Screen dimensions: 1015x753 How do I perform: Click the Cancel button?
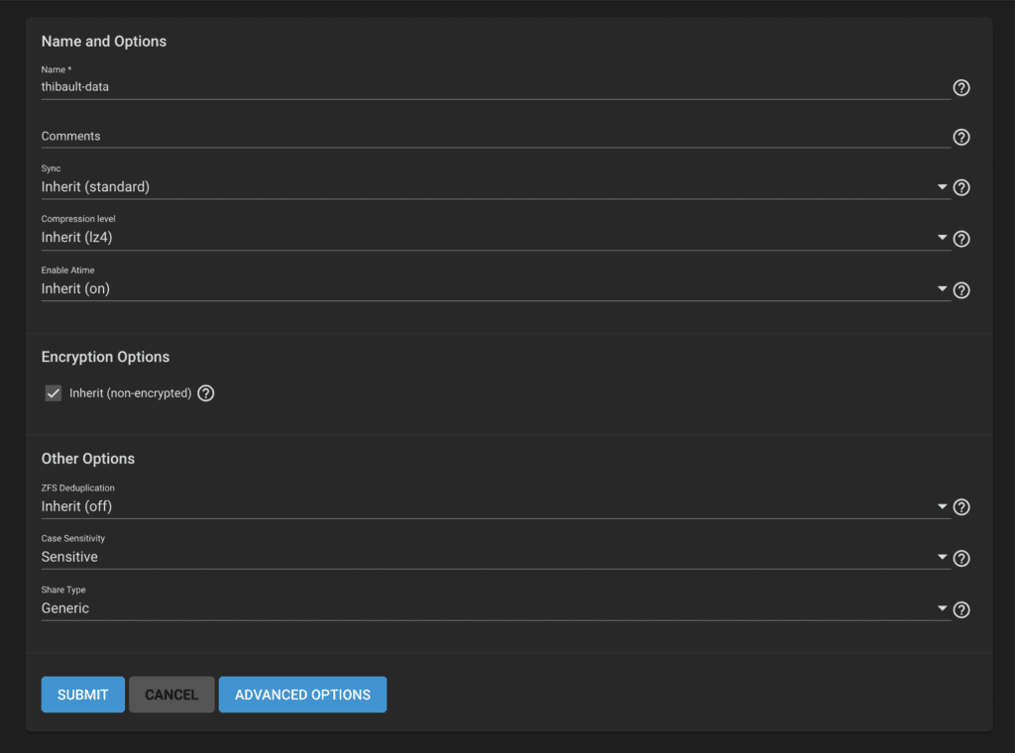point(171,695)
